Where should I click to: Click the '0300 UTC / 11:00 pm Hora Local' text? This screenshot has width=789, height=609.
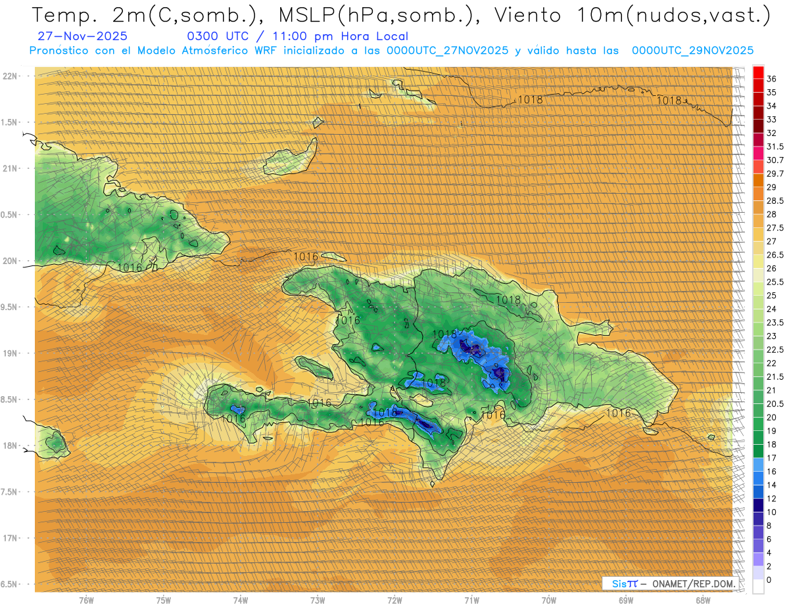click(297, 37)
